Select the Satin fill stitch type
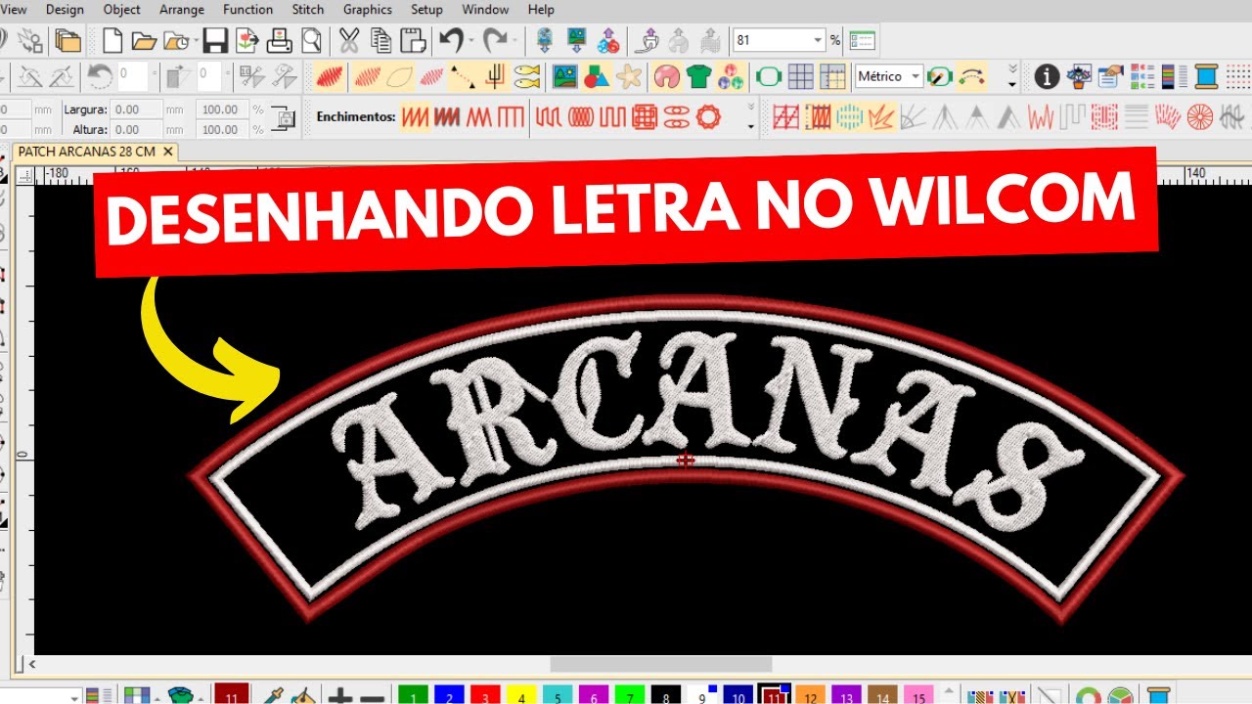Screen dimensions: 1252x704 [x=415, y=118]
